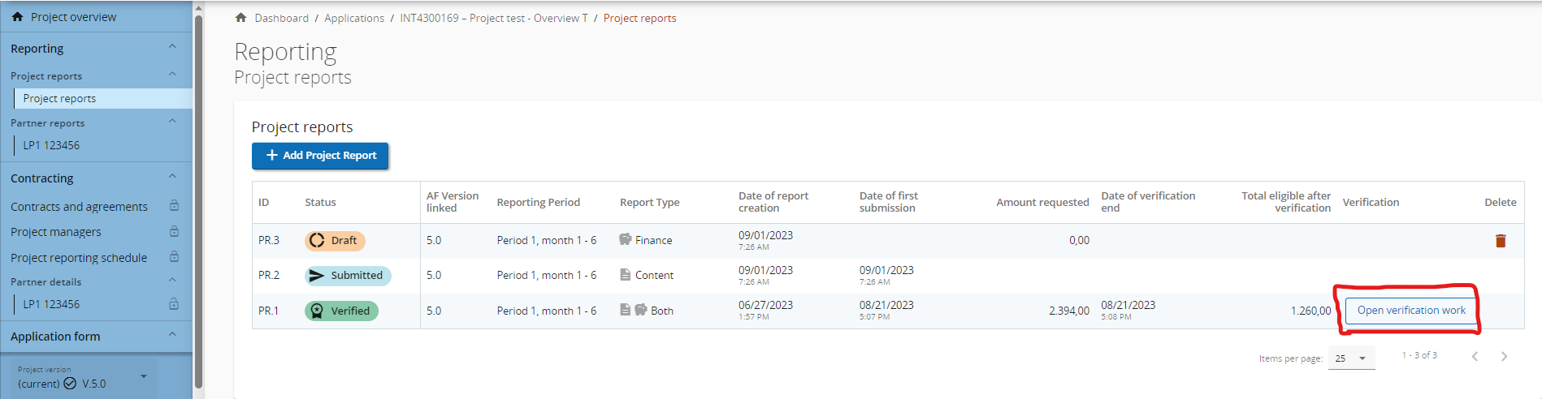Collapse the Application form section

tap(172, 336)
